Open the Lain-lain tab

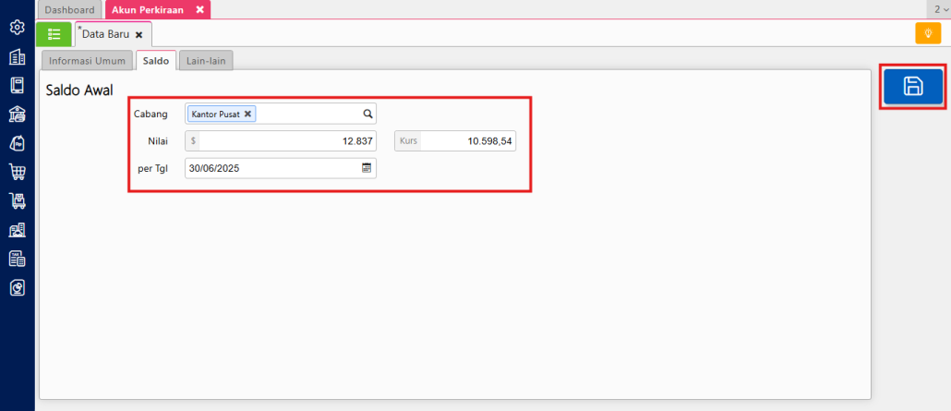206,61
